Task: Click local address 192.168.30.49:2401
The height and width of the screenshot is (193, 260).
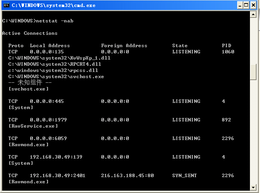Action: coord(58,176)
